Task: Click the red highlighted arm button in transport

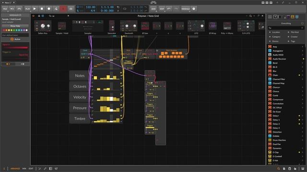Action: click(x=63, y=9)
